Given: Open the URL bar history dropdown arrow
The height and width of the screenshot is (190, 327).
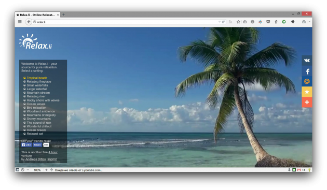Looking at the screenshot, I should pos(219,22).
